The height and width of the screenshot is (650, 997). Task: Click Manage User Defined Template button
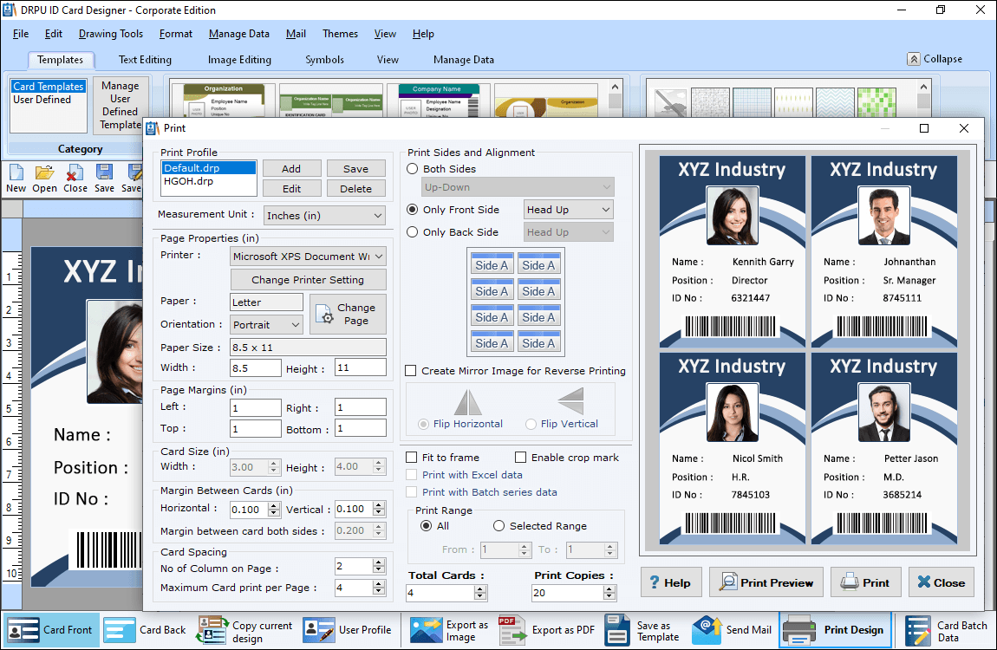pyautogui.click(x=121, y=105)
